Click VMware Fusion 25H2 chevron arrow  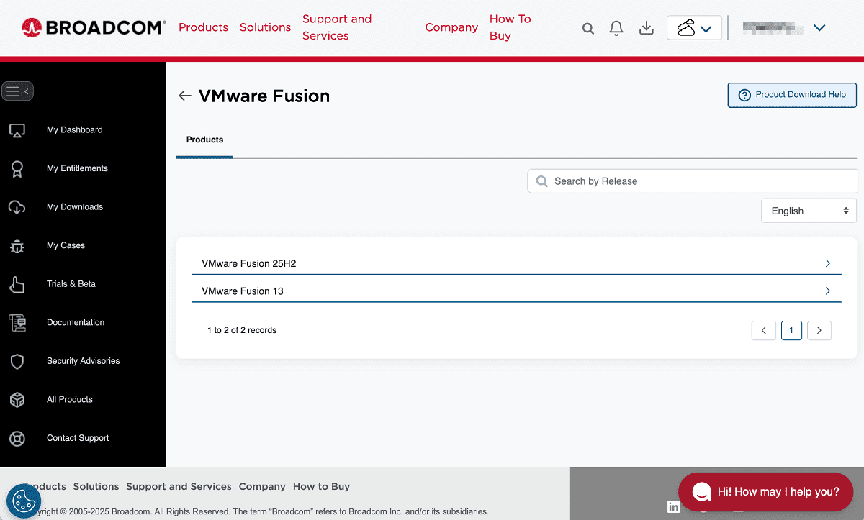point(827,263)
